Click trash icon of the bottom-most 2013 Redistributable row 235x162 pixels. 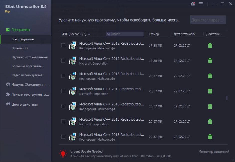click(x=210, y=137)
